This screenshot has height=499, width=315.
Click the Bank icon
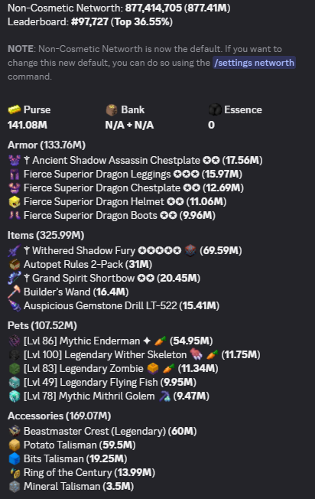tap(112, 110)
